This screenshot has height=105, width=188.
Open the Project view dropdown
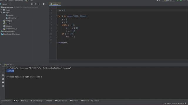(9, 4)
